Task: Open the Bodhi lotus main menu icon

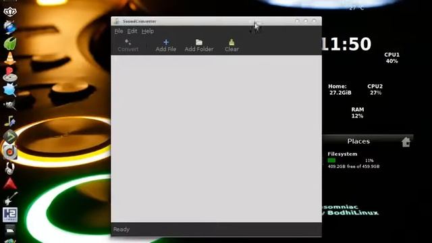Action: 10,11
